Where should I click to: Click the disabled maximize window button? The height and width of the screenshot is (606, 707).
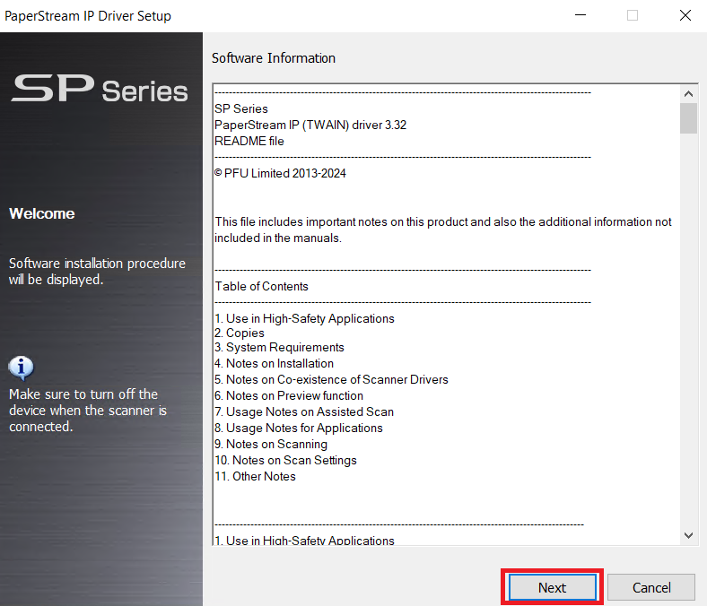633,15
